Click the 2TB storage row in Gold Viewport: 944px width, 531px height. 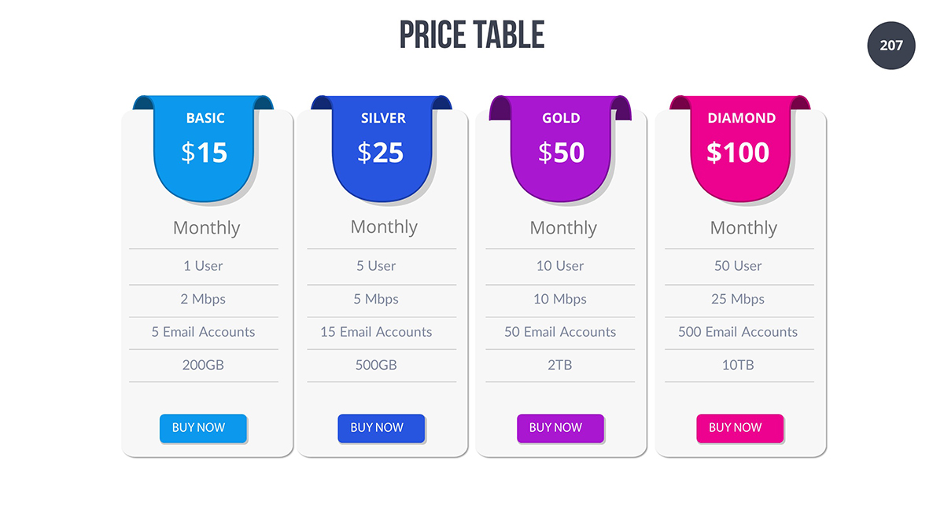click(560, 365)
